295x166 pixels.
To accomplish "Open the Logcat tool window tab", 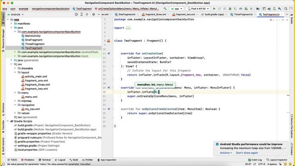I will click(x=60, y=160).
